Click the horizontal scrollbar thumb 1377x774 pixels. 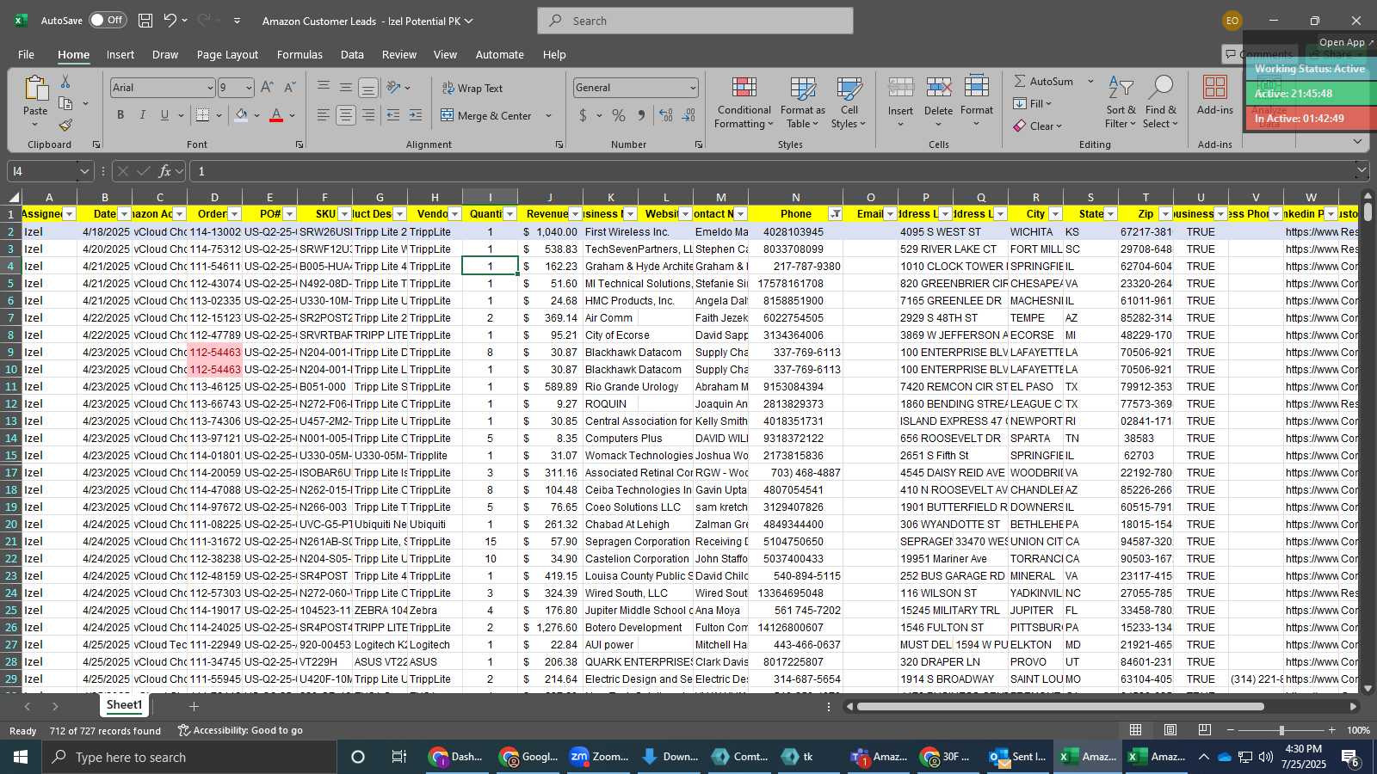[1060, 706]
